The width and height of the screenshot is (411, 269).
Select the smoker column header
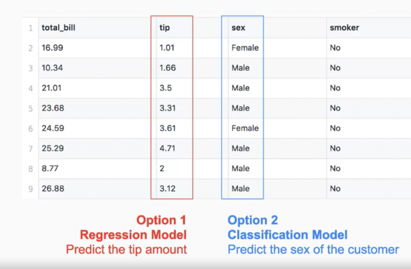click(344, 28)
